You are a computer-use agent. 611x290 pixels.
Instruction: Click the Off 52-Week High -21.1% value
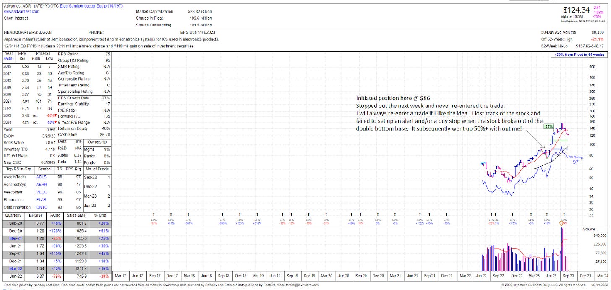(x=598, y=39)
